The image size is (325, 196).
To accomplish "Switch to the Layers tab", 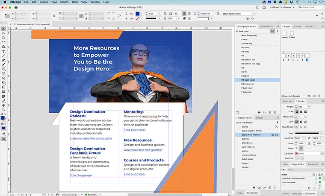I will [298, 26].
